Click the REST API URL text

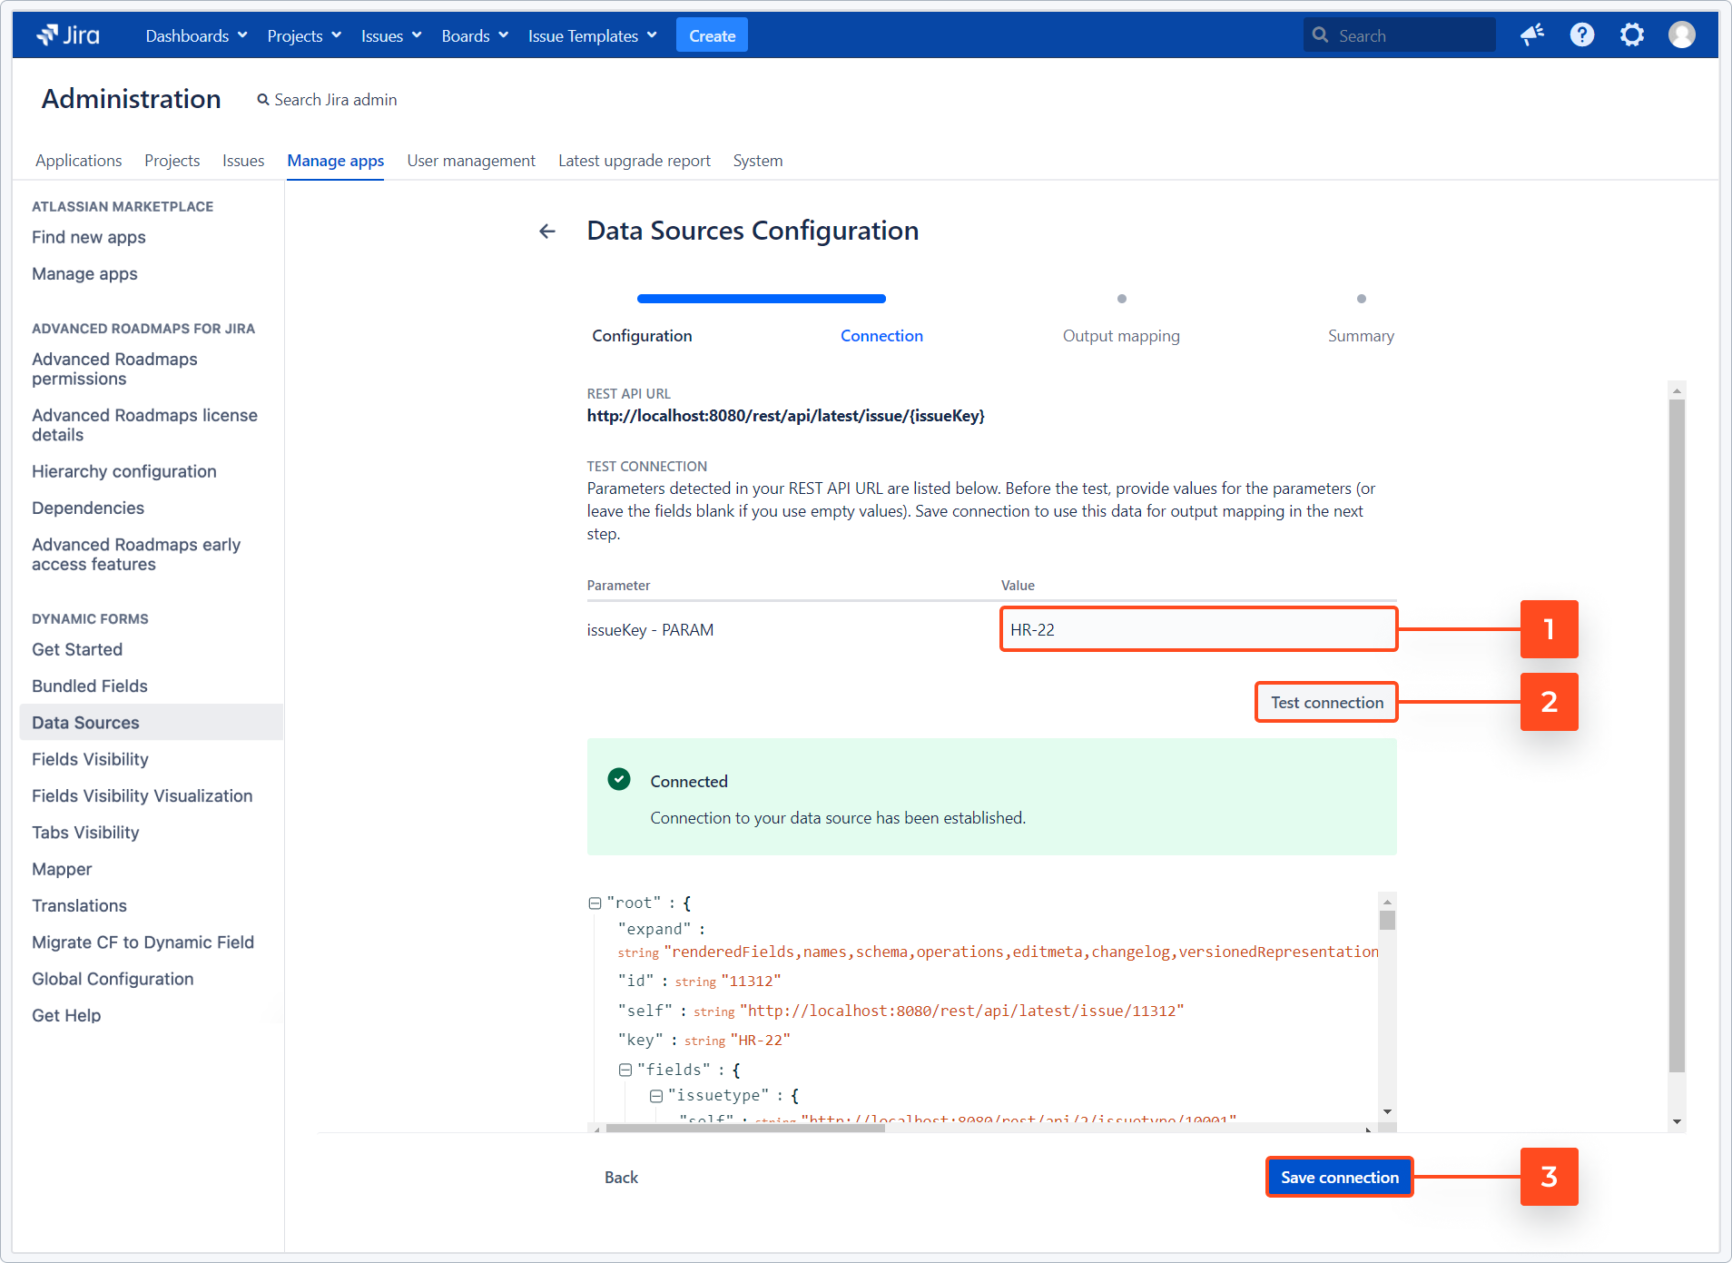[x=785, y=416]
